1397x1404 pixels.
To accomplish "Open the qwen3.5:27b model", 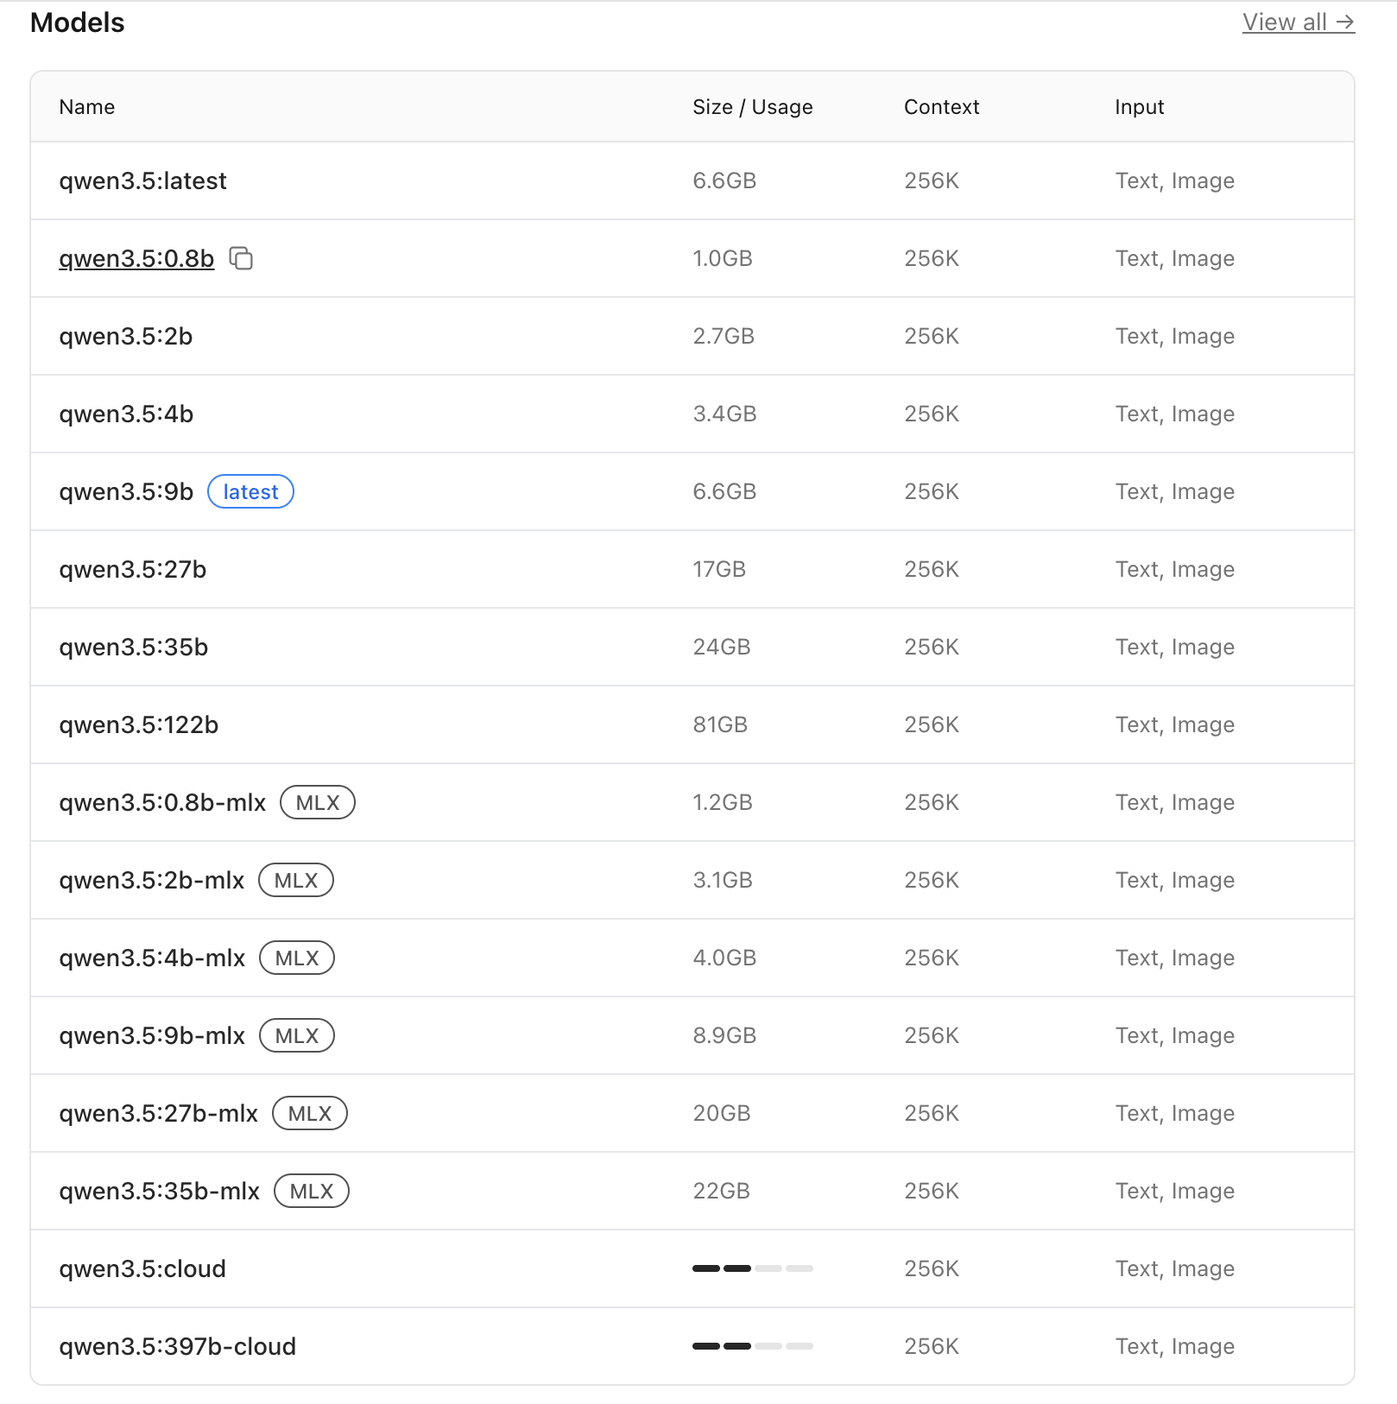I will pyautogui.click(x=133, y=569).
